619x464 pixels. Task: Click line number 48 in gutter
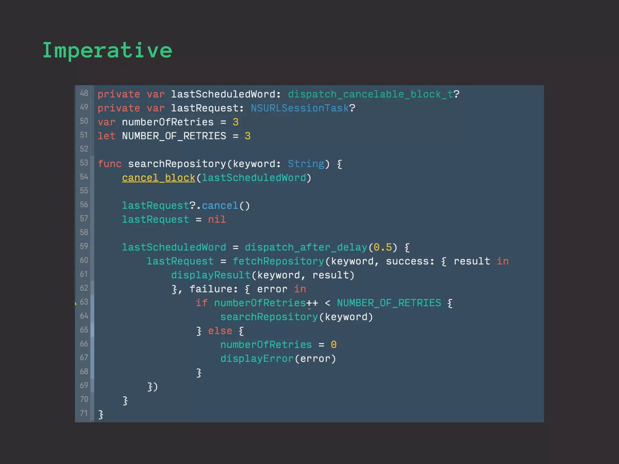pyautogui.click(x=84, y=93)
